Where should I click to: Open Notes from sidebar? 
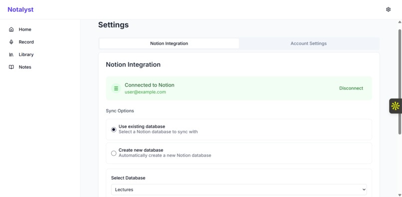25,67
